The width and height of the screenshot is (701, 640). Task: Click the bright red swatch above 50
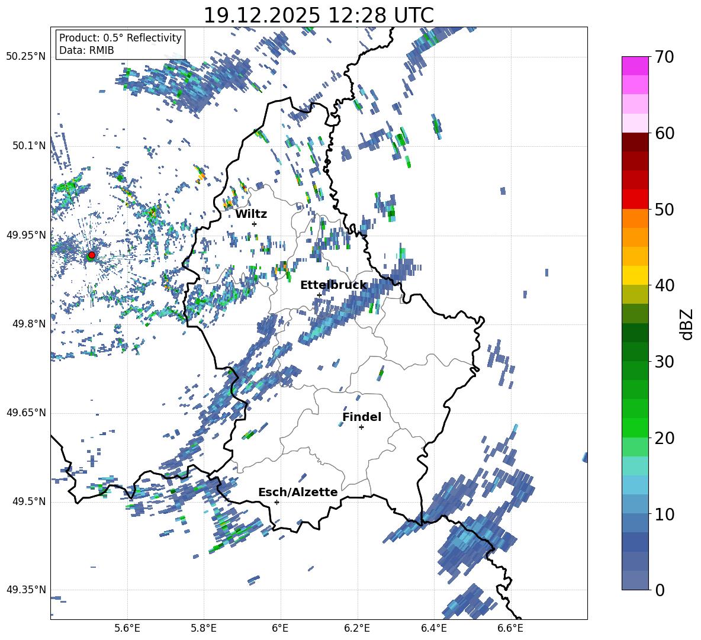[635, 200]
